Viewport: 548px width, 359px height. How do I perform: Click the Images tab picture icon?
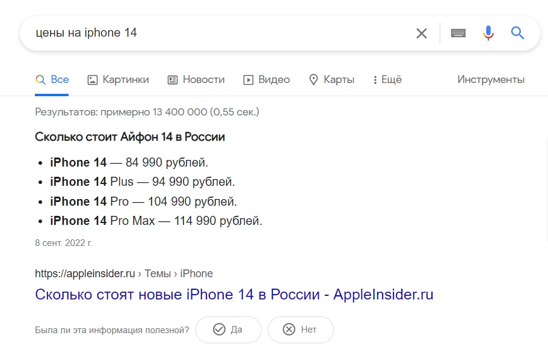pos(93,79)
